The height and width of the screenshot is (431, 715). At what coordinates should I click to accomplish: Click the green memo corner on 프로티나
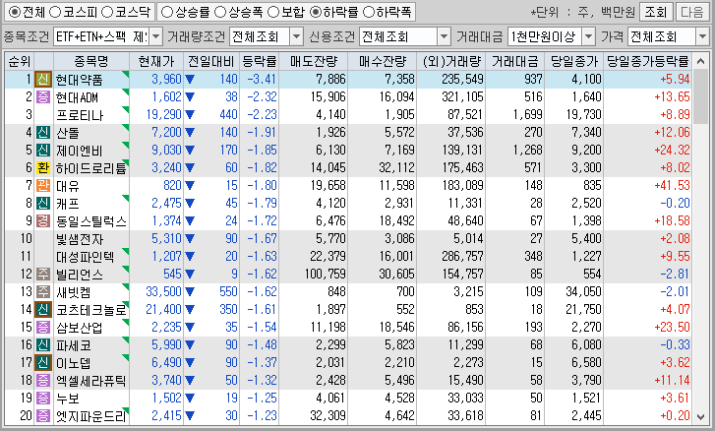[x=126, y=109]
